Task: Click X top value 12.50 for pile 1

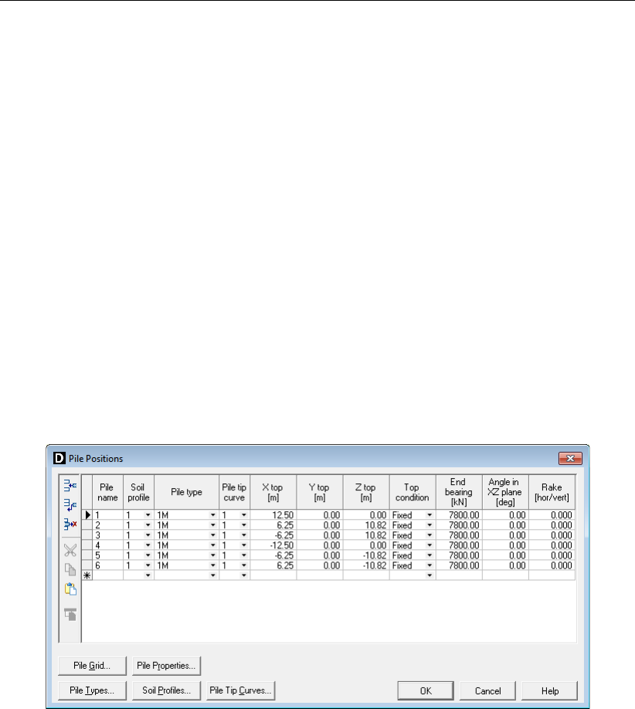Action: coord(273,515)
